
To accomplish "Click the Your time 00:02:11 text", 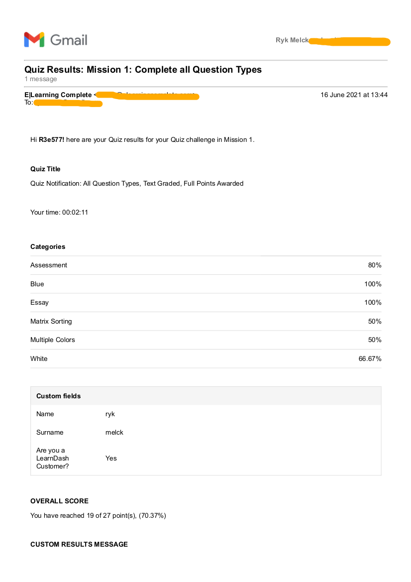I will click(59, 212).
